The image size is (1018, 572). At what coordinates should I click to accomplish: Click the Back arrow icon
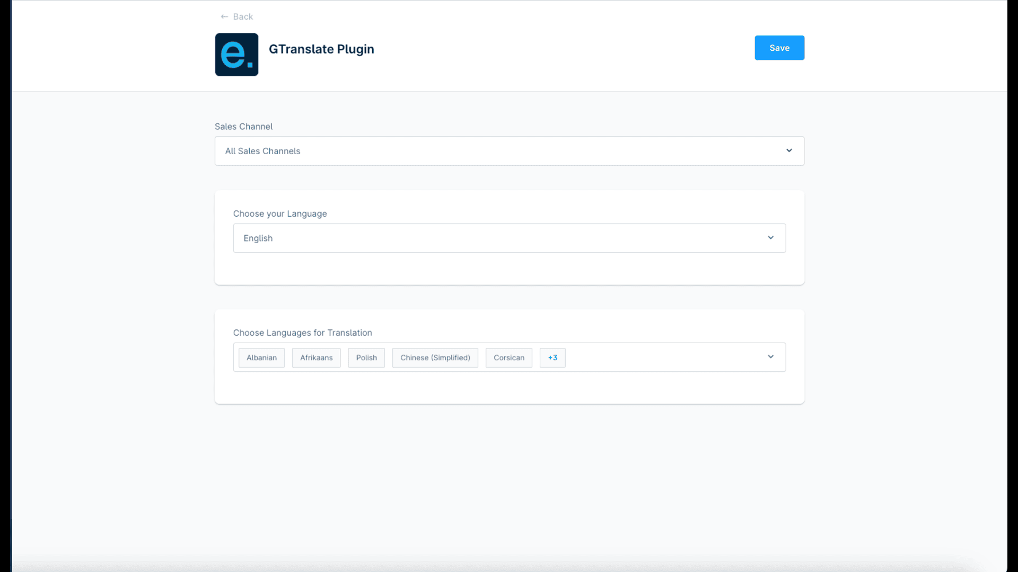pos(224,17)
